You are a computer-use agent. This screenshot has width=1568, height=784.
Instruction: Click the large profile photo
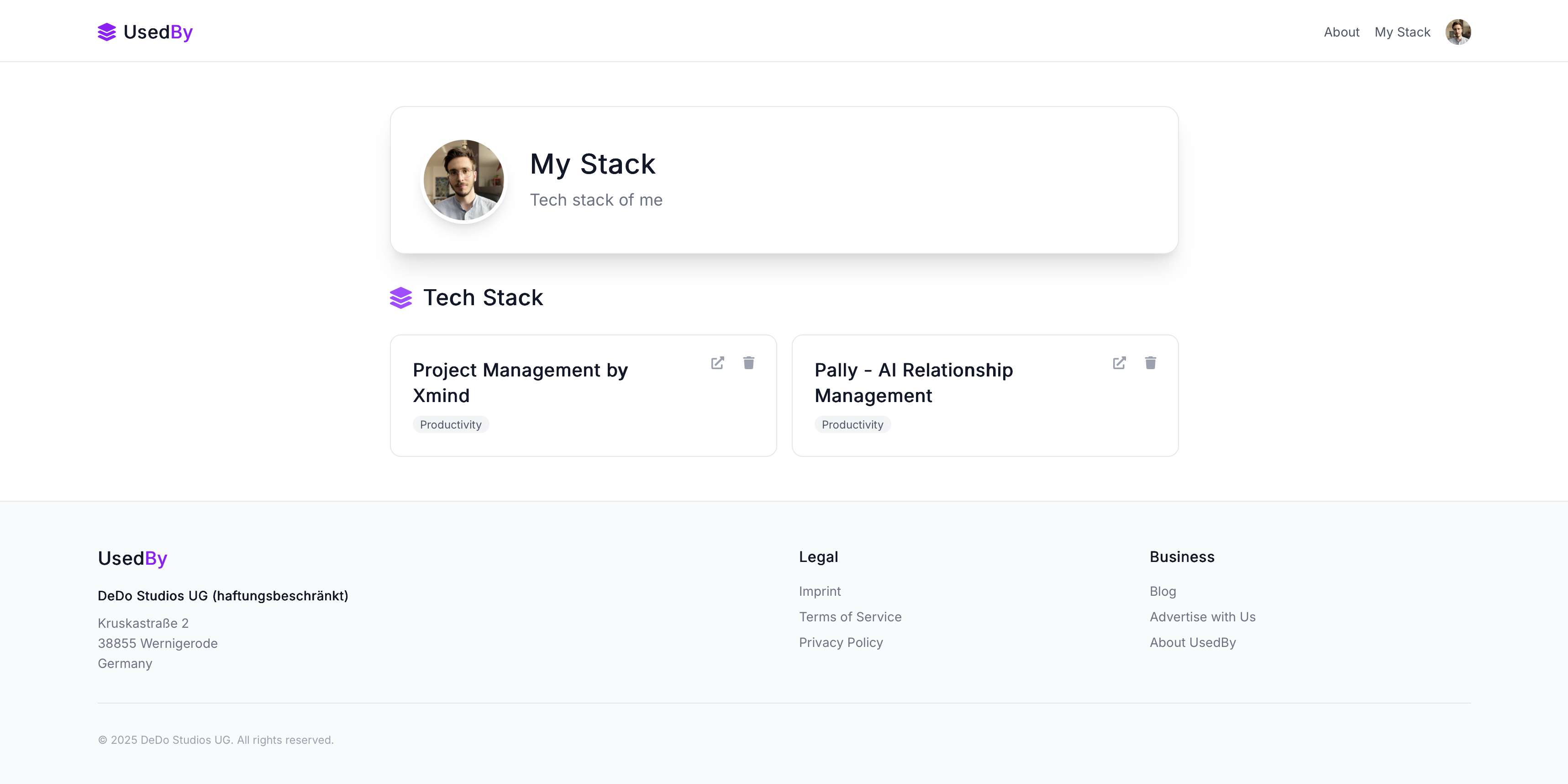pos(464,180)
